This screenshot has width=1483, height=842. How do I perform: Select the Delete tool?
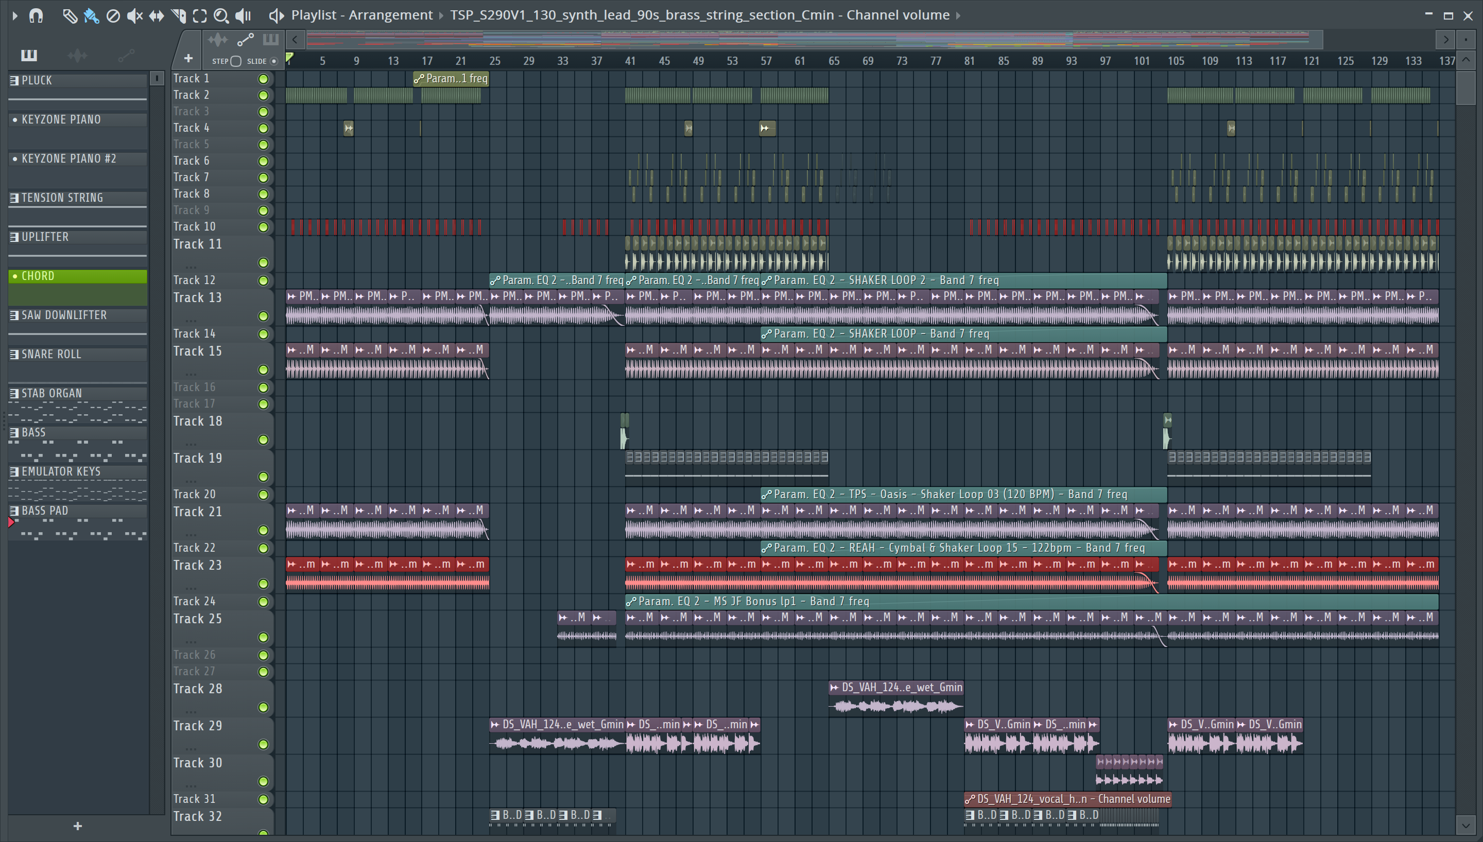click(x=113, y=15)
